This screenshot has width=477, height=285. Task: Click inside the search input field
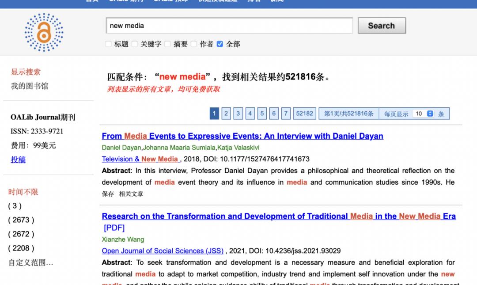pyautogui.click(x=230, y=26)
